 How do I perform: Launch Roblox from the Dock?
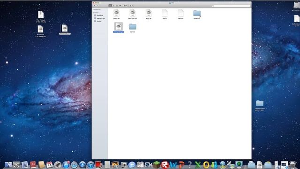point(165,165)
